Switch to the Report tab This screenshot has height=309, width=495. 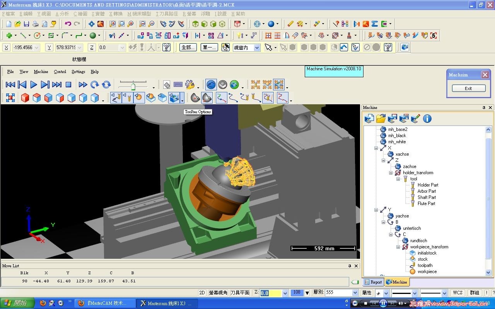(x=373, y=282)
